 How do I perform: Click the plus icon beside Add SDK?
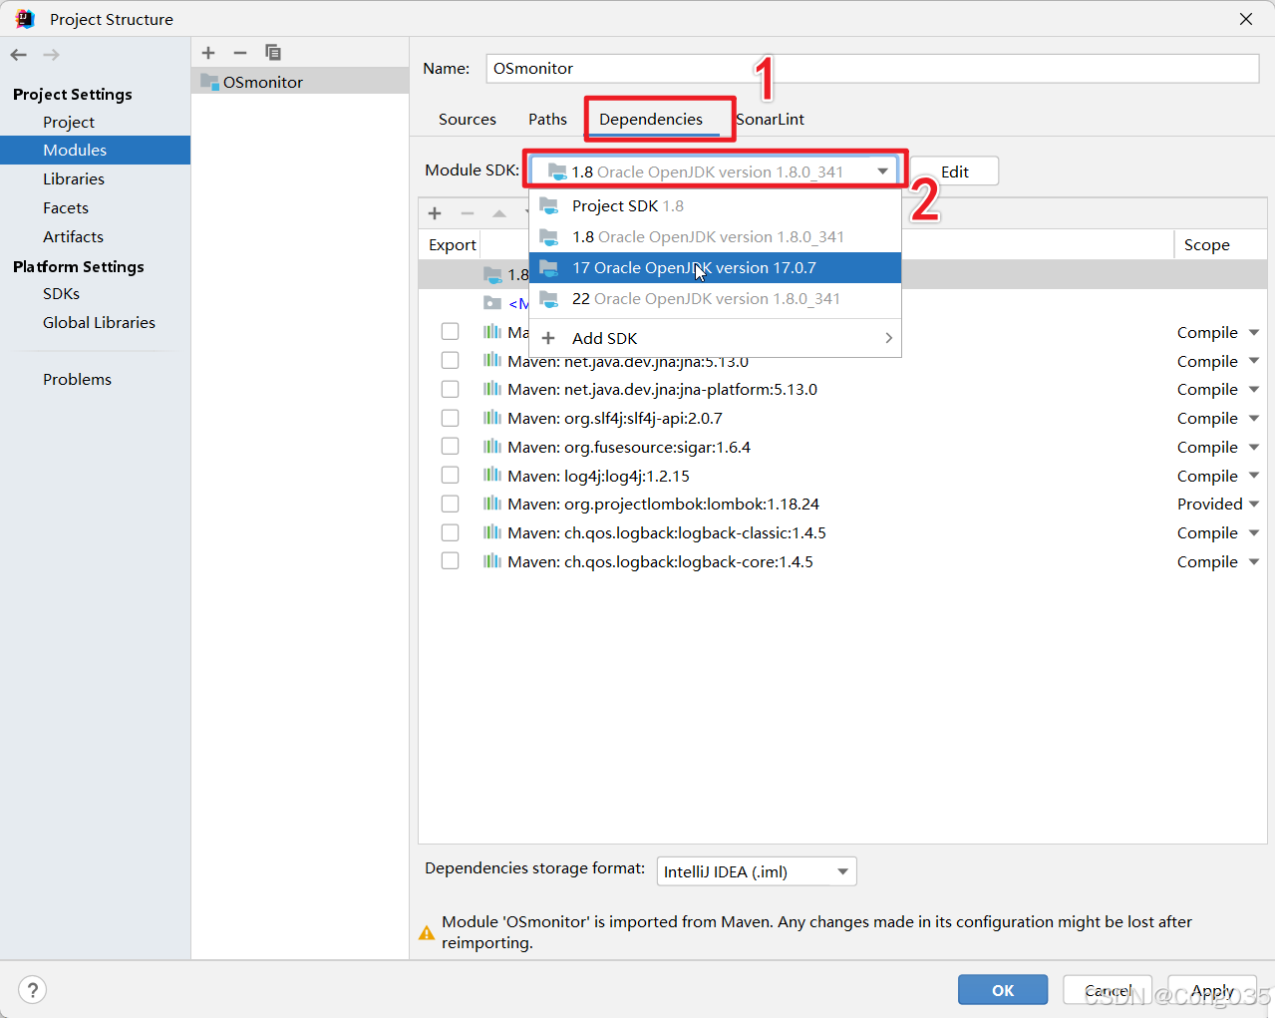[x=548, y=338]
